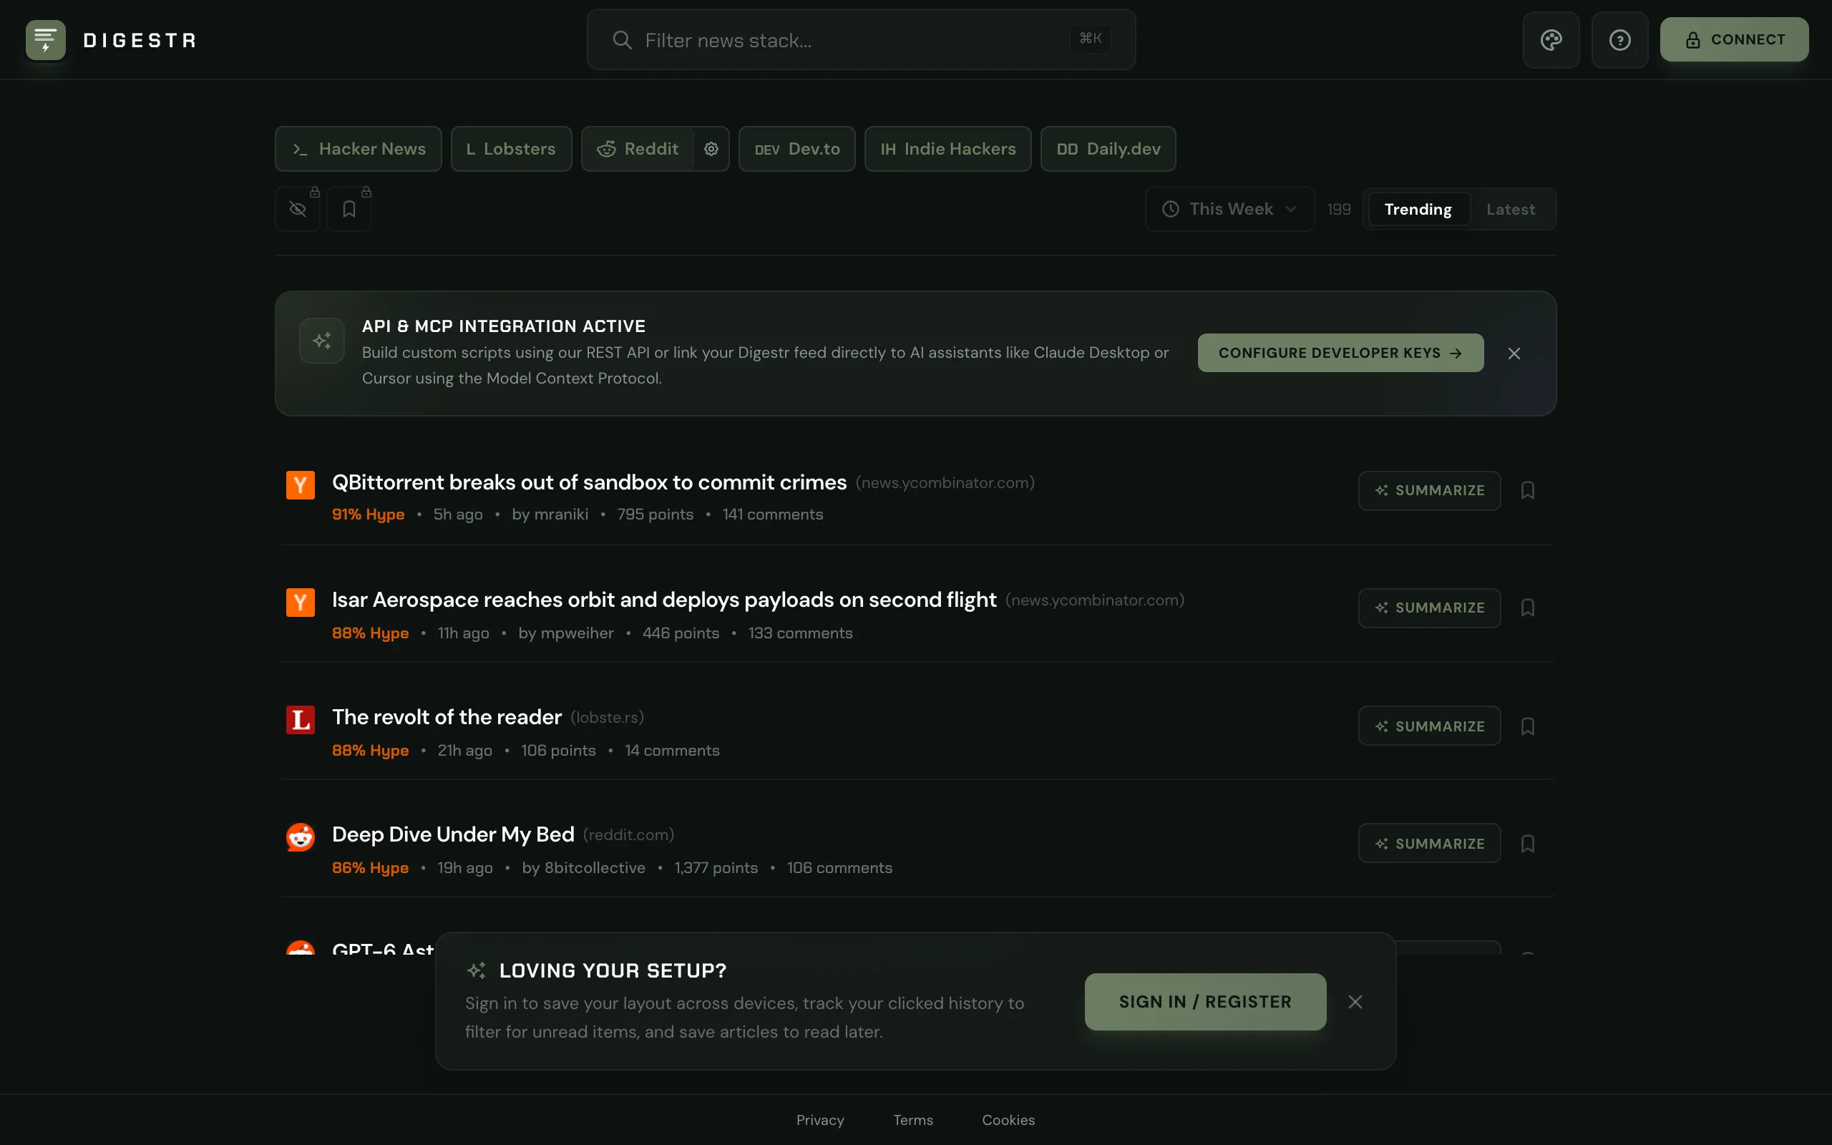Open QBittorrent breaks out of sandbox headline
This screenshot has height=1145, width=1832.
[x=589, y=482]
